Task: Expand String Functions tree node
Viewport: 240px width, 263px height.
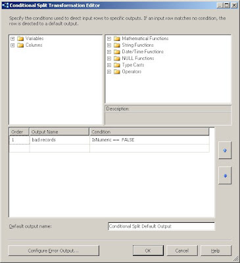Action: point(109,45)
